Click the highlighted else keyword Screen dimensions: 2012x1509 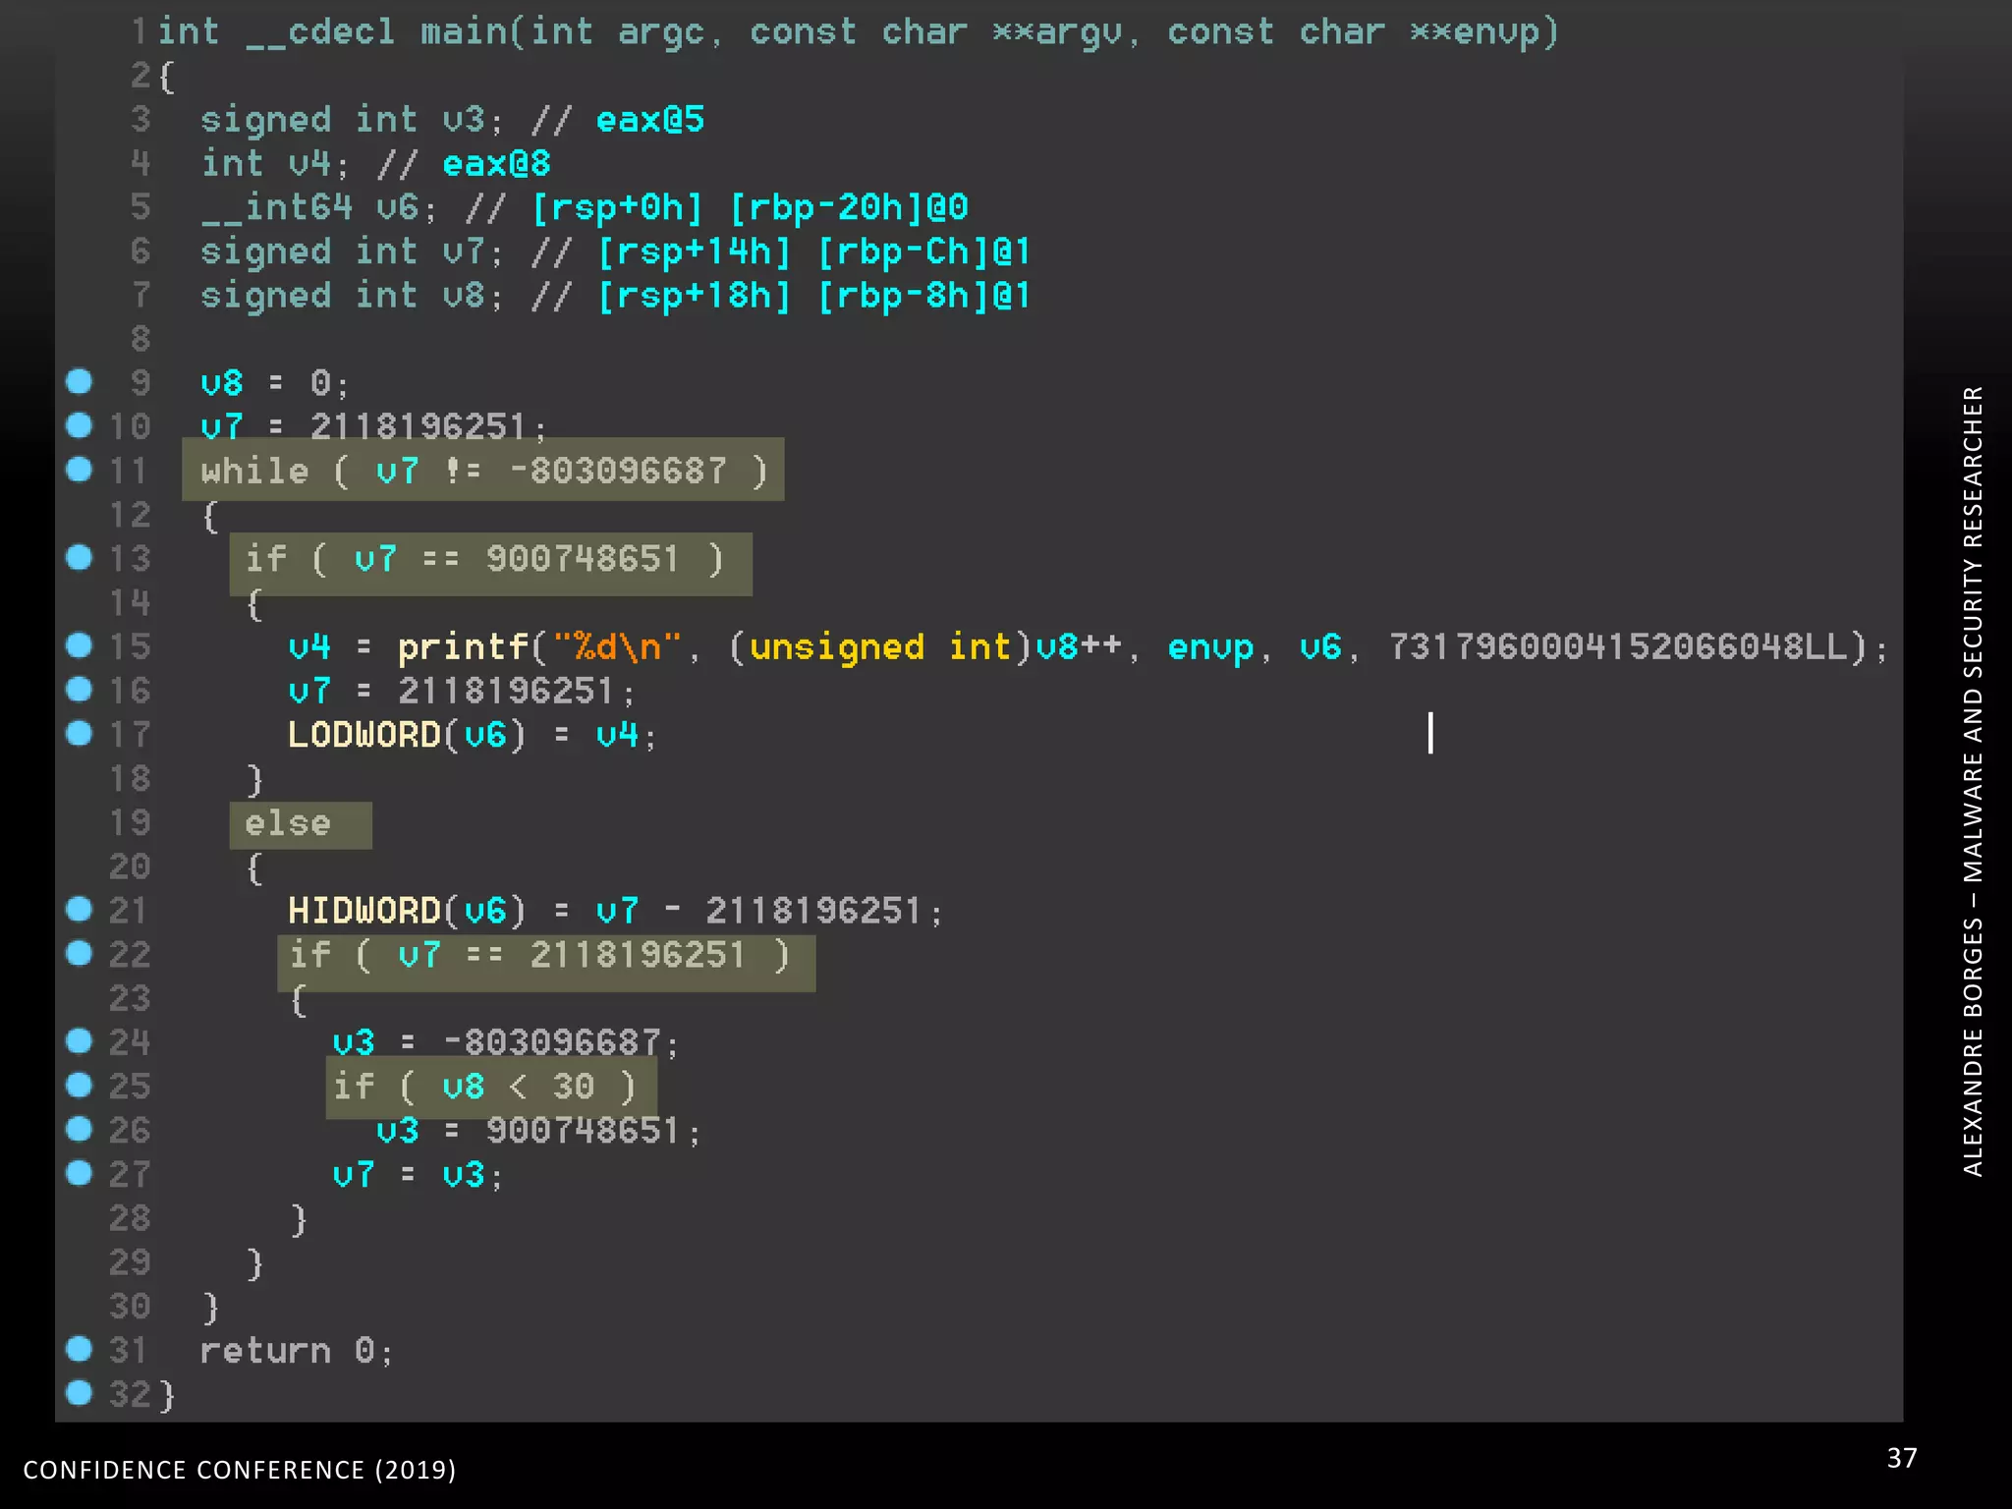point(301,825)
